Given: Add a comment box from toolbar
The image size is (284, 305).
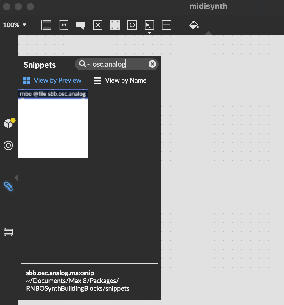Looking at the screenshot, I should 81,26.
